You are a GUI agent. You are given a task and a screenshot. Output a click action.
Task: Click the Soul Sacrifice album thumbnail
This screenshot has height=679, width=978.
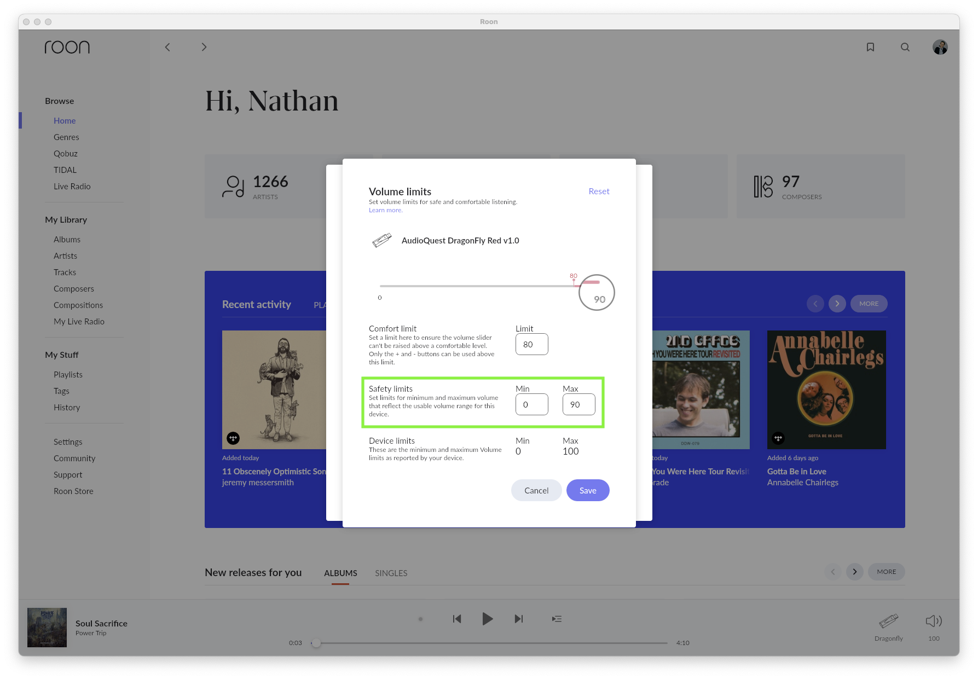(x=47, y=628)
